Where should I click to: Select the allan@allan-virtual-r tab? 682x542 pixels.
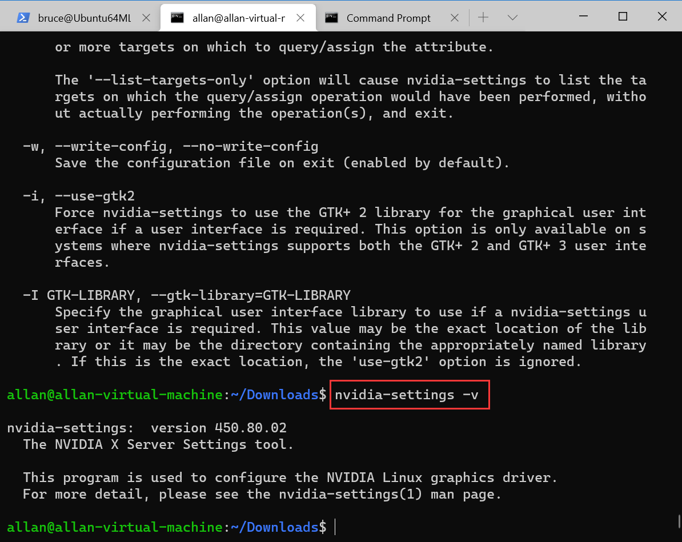[x=238, y=18]
